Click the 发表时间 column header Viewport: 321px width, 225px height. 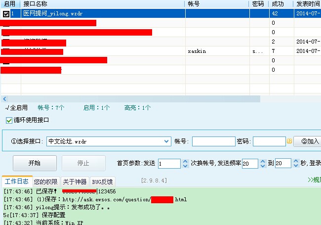(x=308, y=4)
